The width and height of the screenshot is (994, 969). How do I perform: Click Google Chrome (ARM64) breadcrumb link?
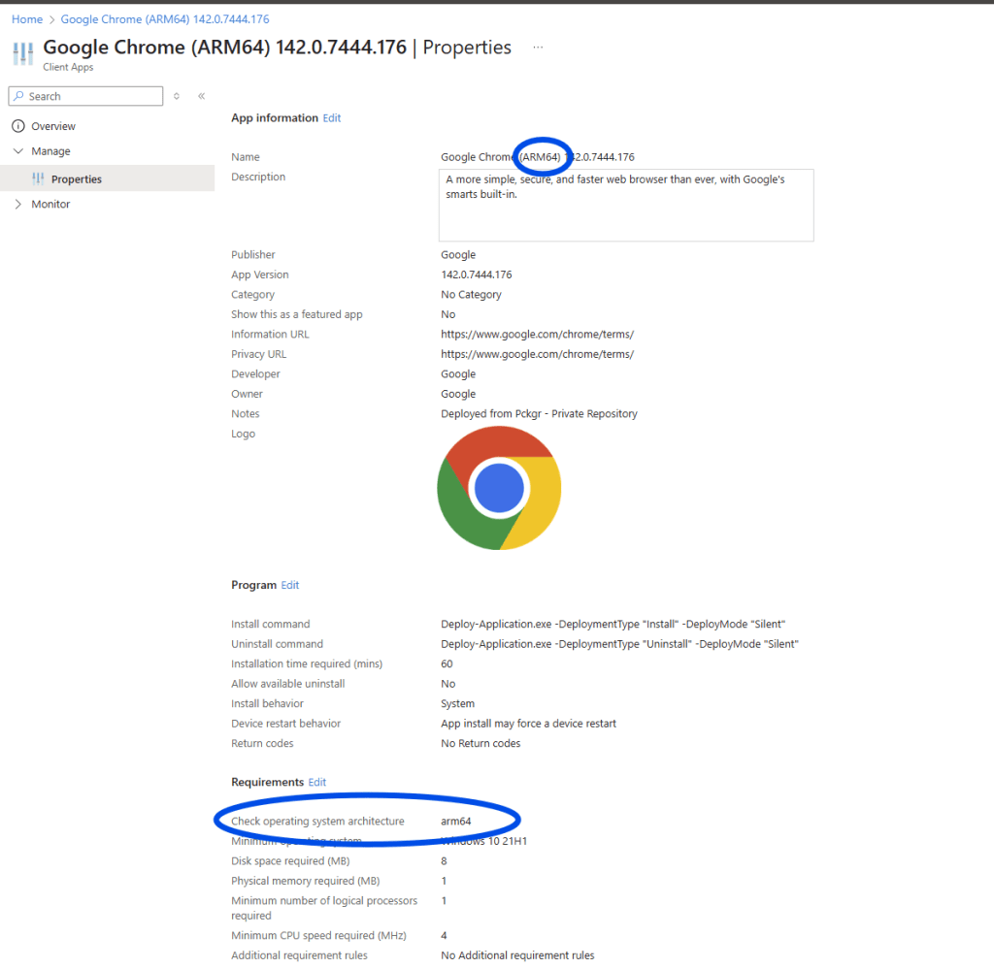coord(164,19)
